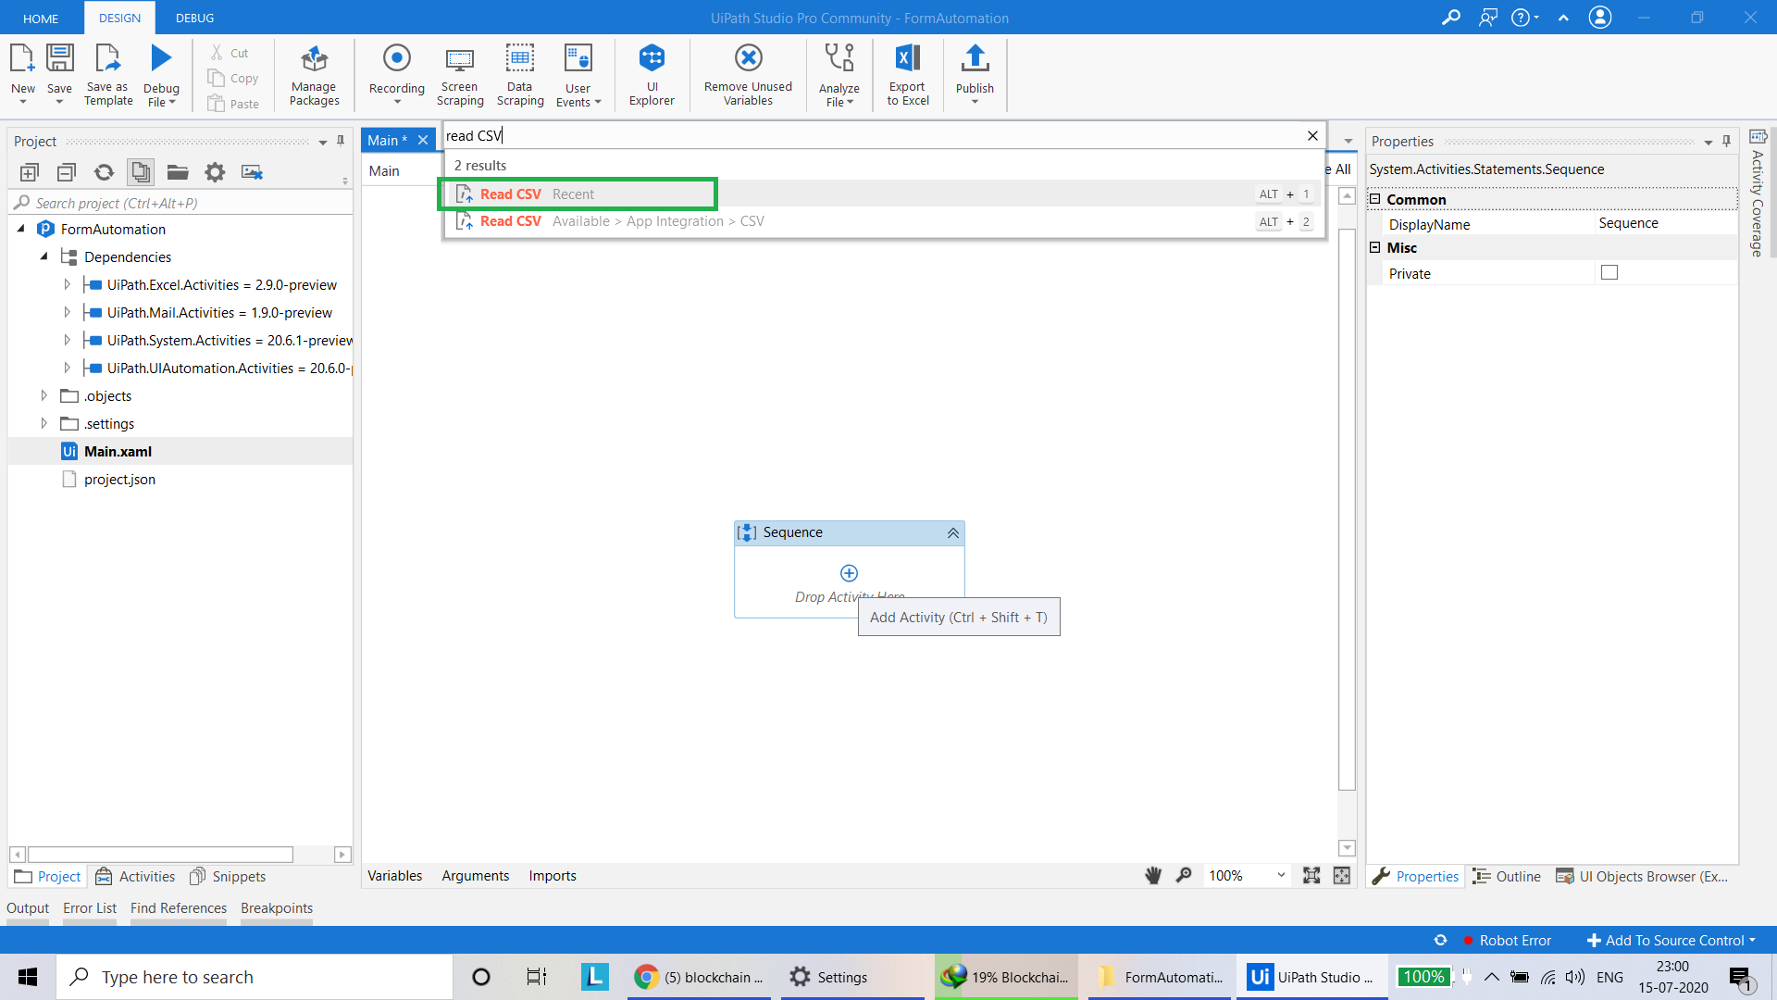Switch to the DEBUG ribbon tab

[194, 18]
